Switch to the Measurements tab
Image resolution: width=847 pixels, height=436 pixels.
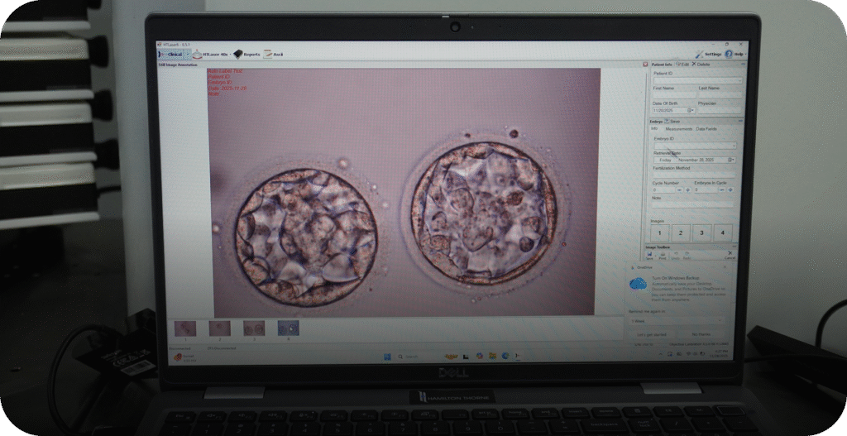tap(678, 129)
